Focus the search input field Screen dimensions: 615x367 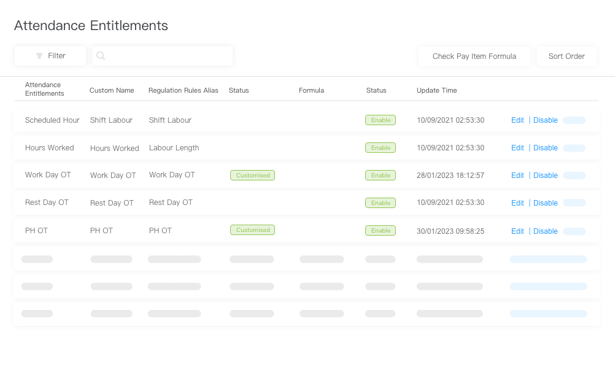(163, 56)
